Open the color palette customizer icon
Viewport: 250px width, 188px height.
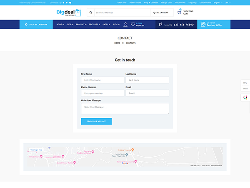click(245, 97)
